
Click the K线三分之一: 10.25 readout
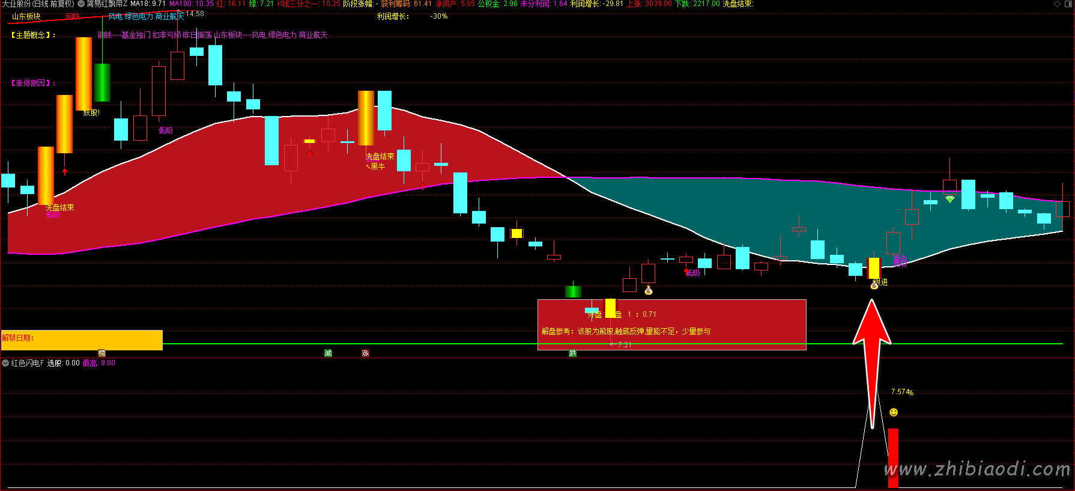pos(309,4)
